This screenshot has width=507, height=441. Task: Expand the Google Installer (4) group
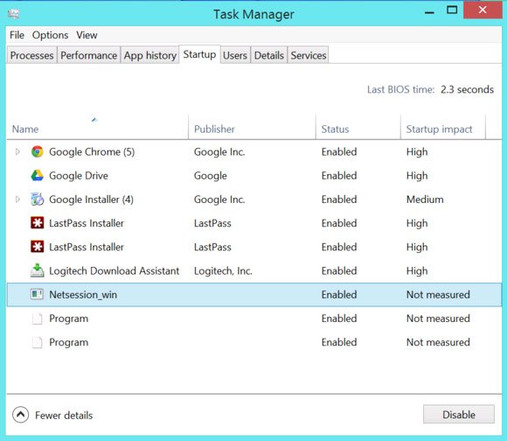click(x=17, y=199)
